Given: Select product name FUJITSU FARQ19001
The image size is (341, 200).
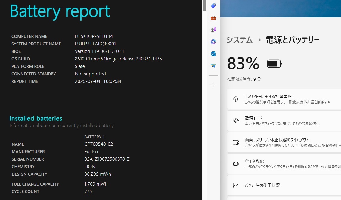Looking at the screenshot, I should click(x=95, y=44).
